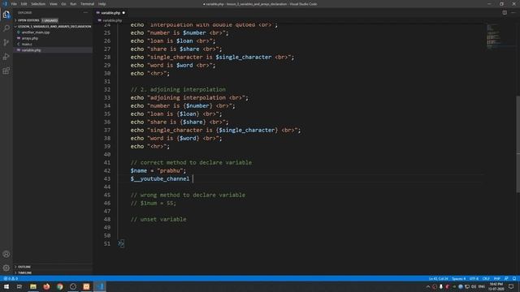520x292 pixels.
Task: Open Windows action center icon
Action: pos(511,286)
